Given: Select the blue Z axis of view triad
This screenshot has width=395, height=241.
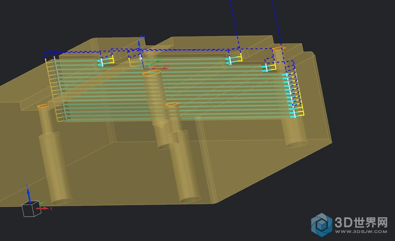Looking at the screenshot, I should tap(28, 195).
